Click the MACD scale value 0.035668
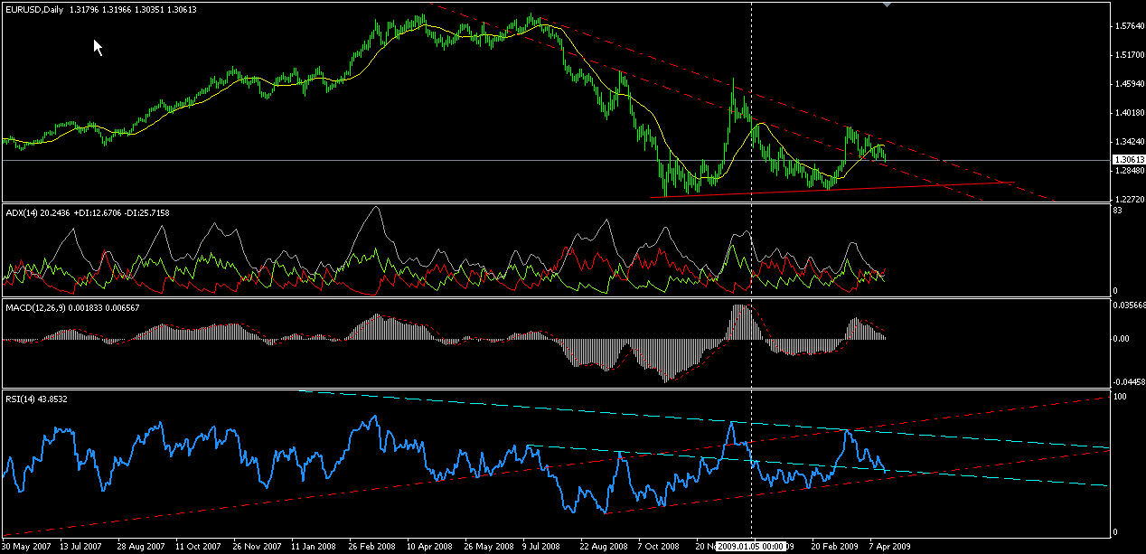1146x554 pixels. point(1130,305)
